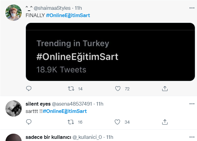
Task: Share silent eyes' sarttt tweet
Action: (165, 122)
